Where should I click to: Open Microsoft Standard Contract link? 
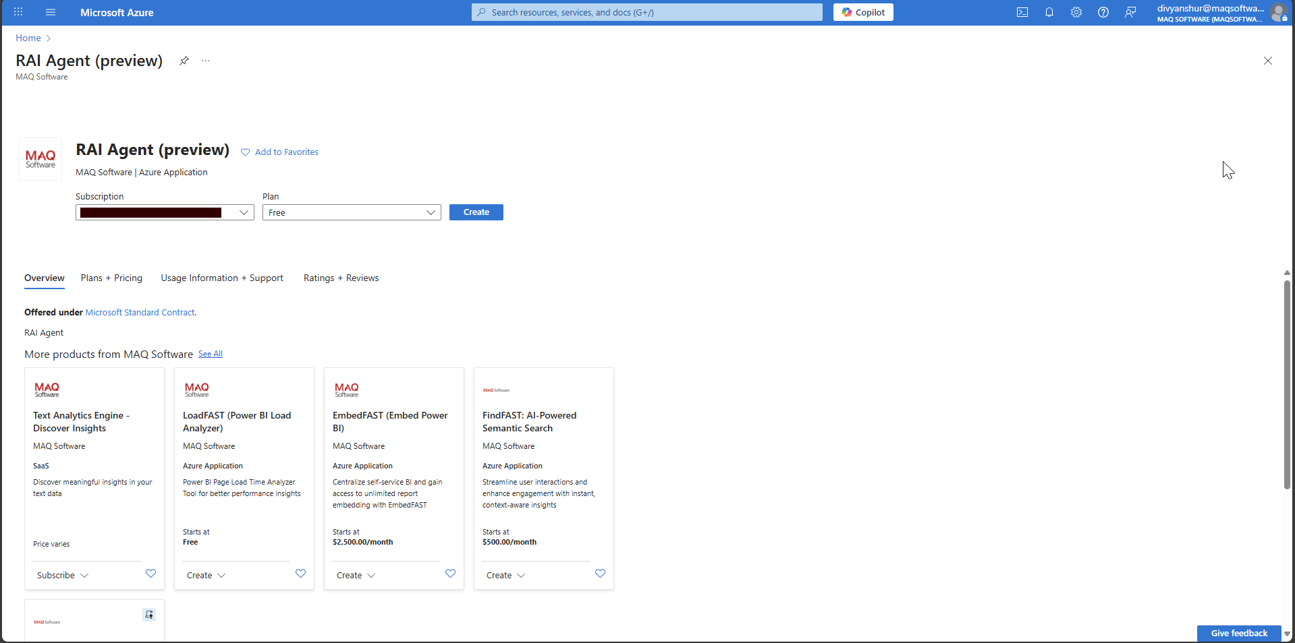[140, 313]
